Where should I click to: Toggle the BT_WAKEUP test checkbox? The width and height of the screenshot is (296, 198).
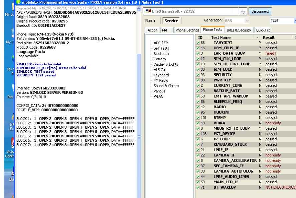tap(198, 187)
